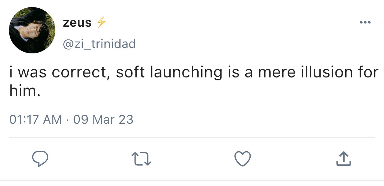Open the @zi_trinidad handle link
Screen dimensions: 384x186
(x=99, y=44)
